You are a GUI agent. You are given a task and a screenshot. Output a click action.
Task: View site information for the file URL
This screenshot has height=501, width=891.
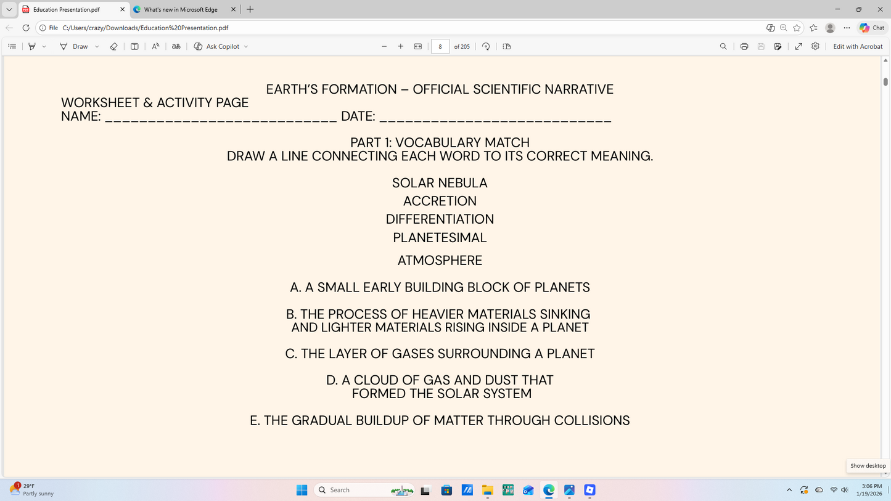tap(49, 28)
